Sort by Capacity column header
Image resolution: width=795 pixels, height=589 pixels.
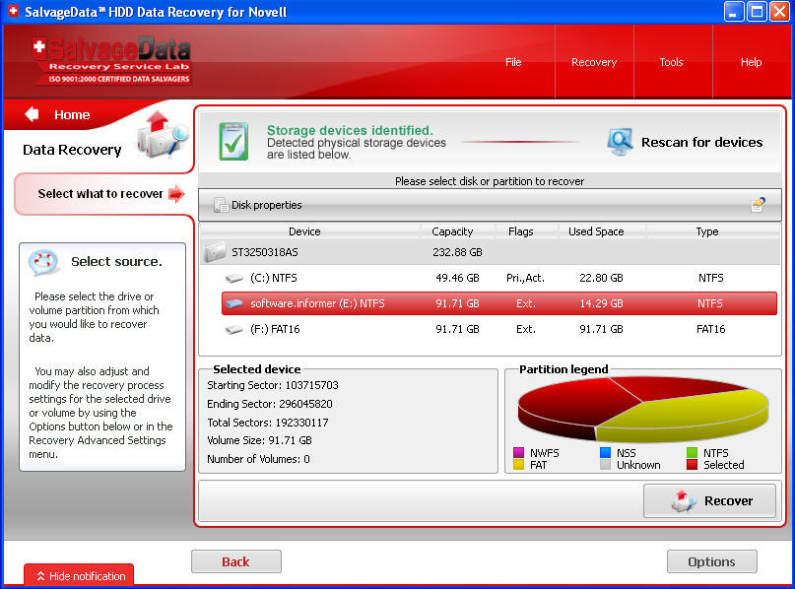(x=452, y=231)
